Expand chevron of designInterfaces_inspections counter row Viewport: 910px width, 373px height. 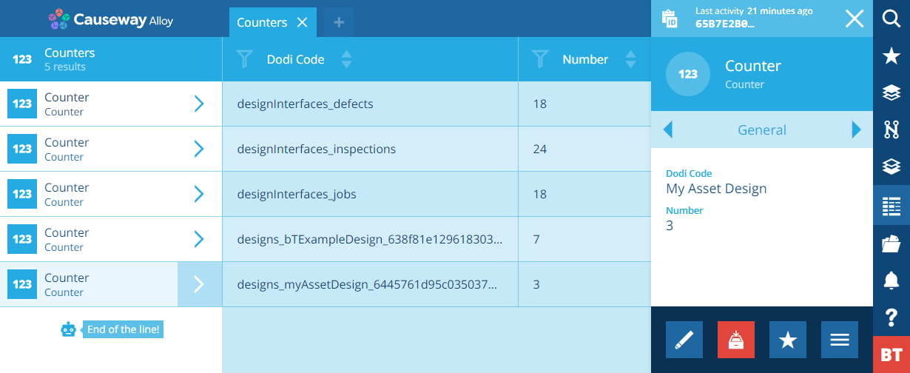pyautogui.click(x=198, y=149)
